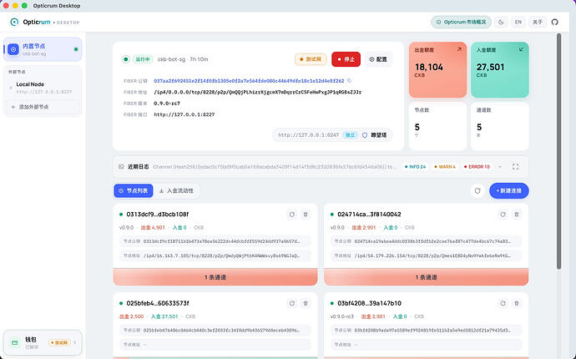This screenshot has width=576, height=359.
Task: Expand the 近期日志 dropdown chevron
Action: coord(500,167)
